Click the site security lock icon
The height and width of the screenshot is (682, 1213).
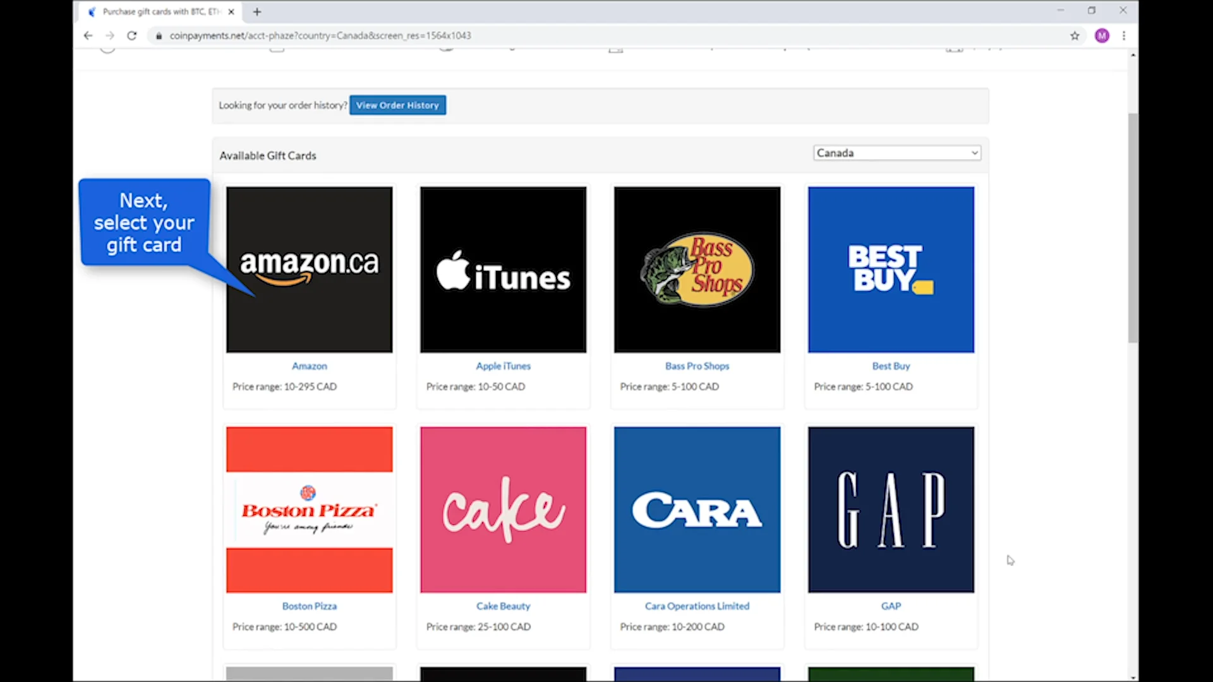(x=159, y=35)
